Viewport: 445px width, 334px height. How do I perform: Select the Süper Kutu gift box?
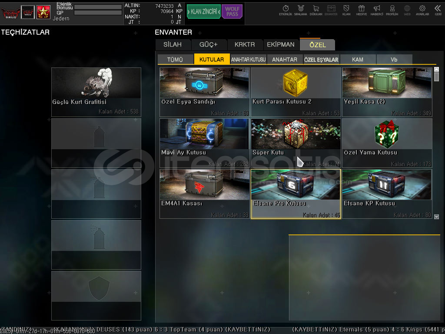click(296, 143)
